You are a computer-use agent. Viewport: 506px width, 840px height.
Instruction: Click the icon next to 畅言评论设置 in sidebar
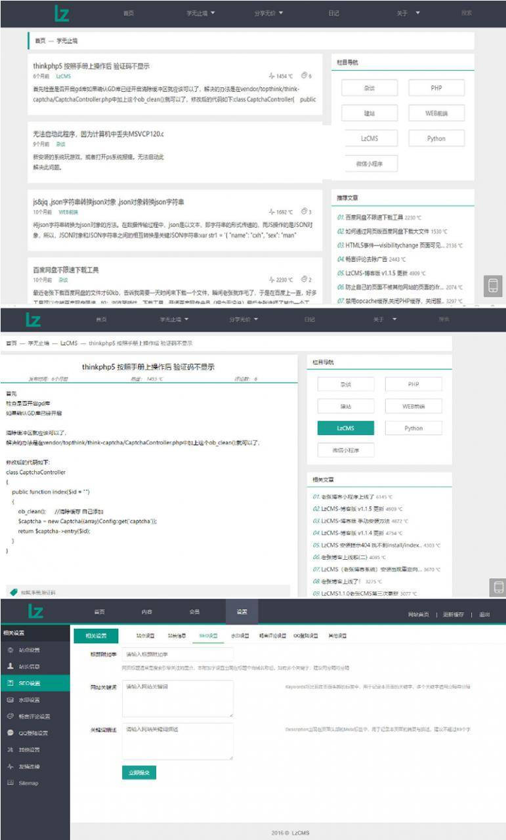pyautogui.click(x=10, y=716)
